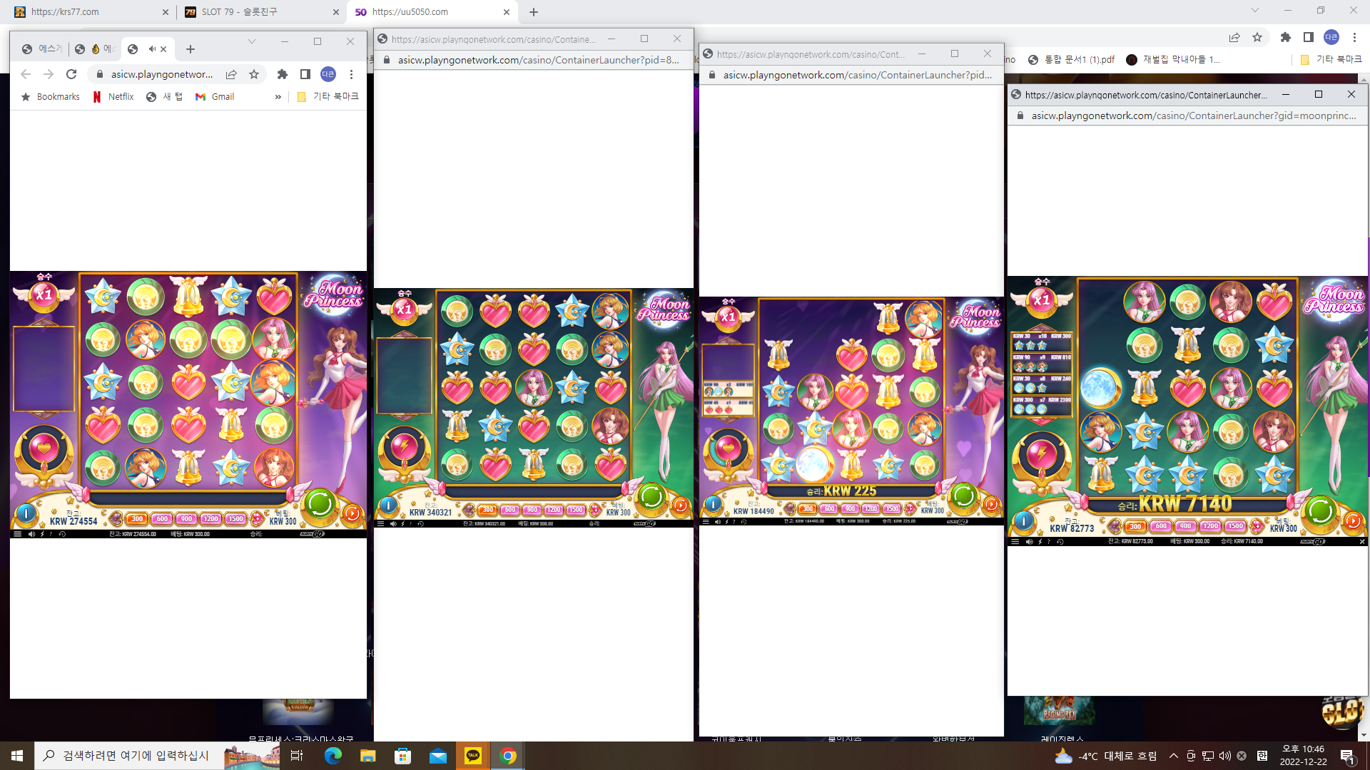Open the Windows Start menu

pos(17,756)
